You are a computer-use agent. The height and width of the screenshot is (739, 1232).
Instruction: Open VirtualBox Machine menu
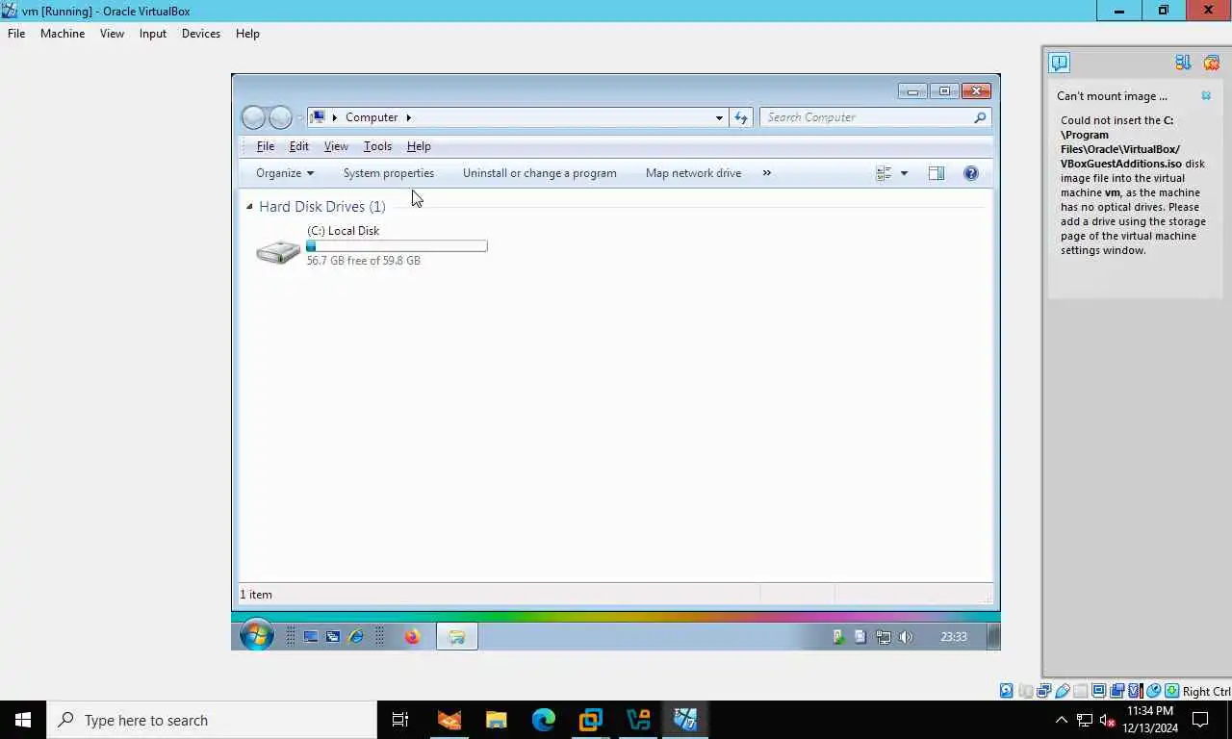63,34
